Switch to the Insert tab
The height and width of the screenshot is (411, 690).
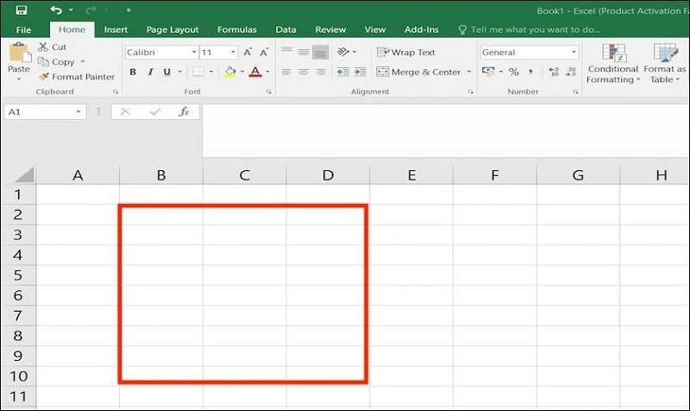click(x=116, y=29)
